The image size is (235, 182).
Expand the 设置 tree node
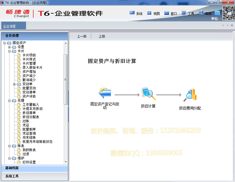click(9, 47)
